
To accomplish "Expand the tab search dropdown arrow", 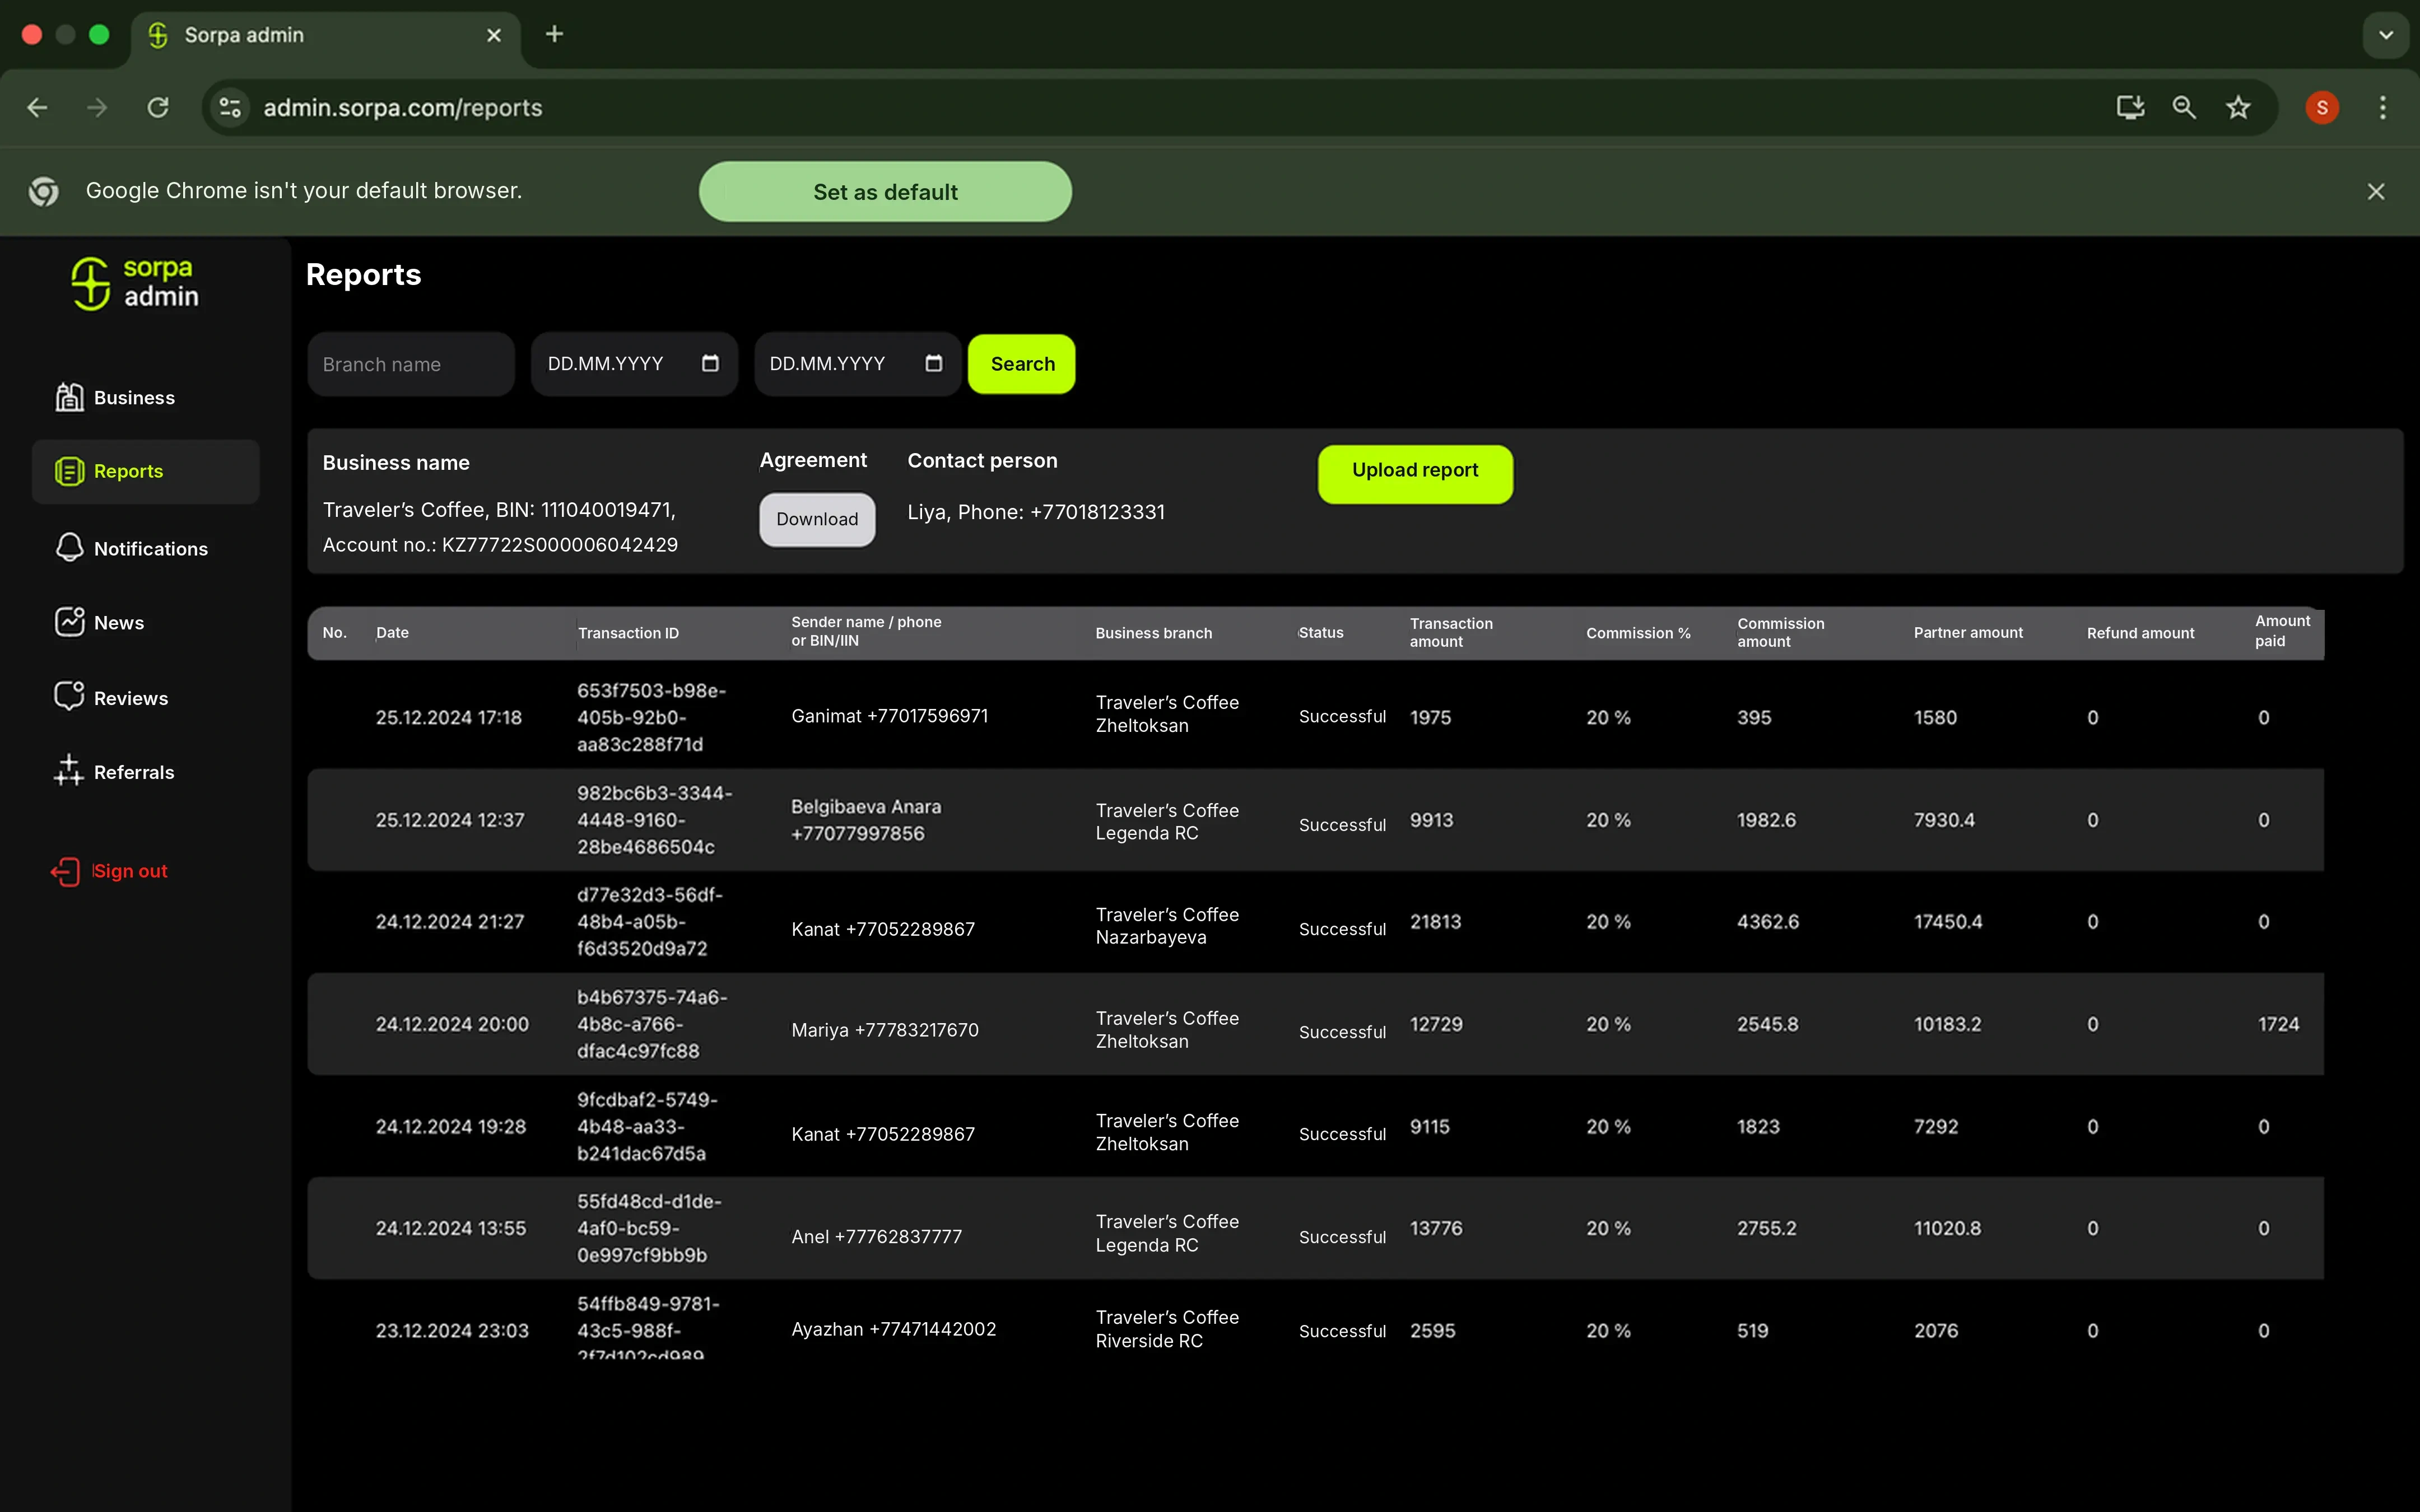I will (2386, 35).
